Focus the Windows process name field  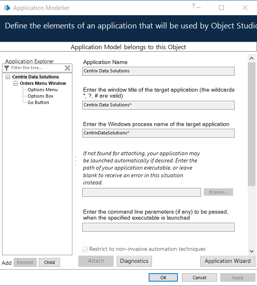[158, 133]
